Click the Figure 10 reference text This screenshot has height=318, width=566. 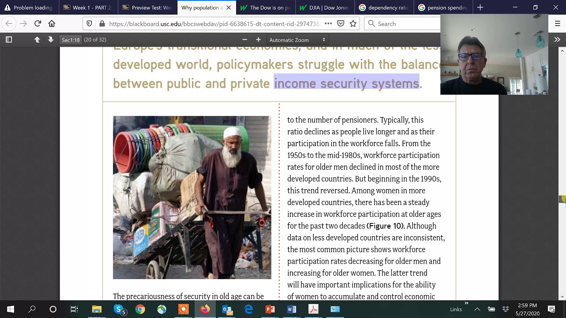pos(385,226)
